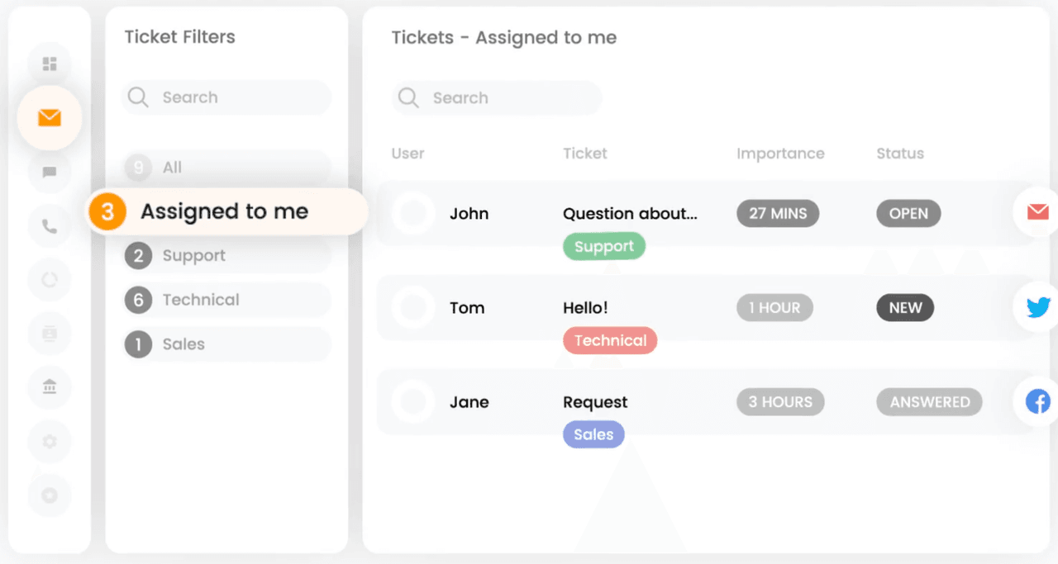
Task: Open the settings gear icon in sidebar
Action: tap(50, 442)
